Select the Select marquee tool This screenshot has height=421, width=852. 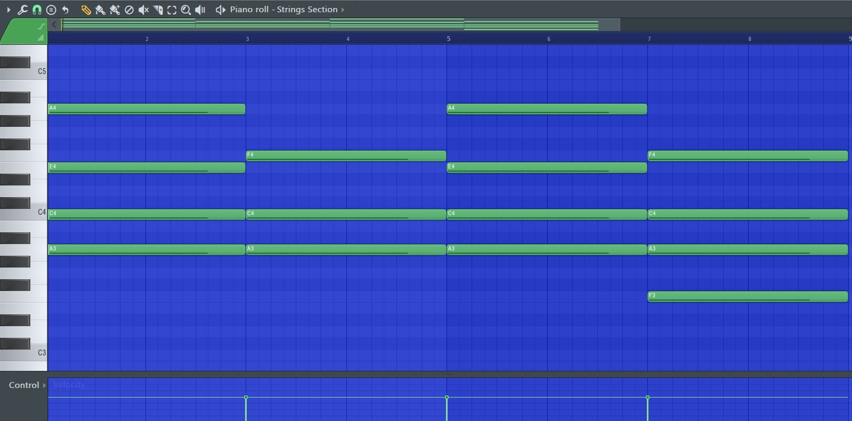[x=172, y=10]
